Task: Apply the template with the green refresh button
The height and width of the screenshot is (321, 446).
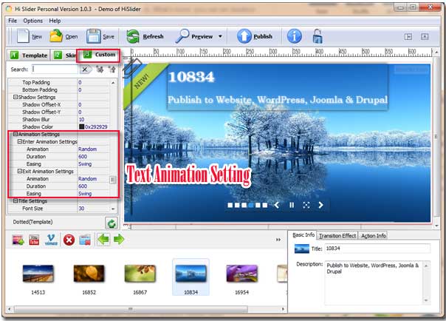Action: [111, 223]
